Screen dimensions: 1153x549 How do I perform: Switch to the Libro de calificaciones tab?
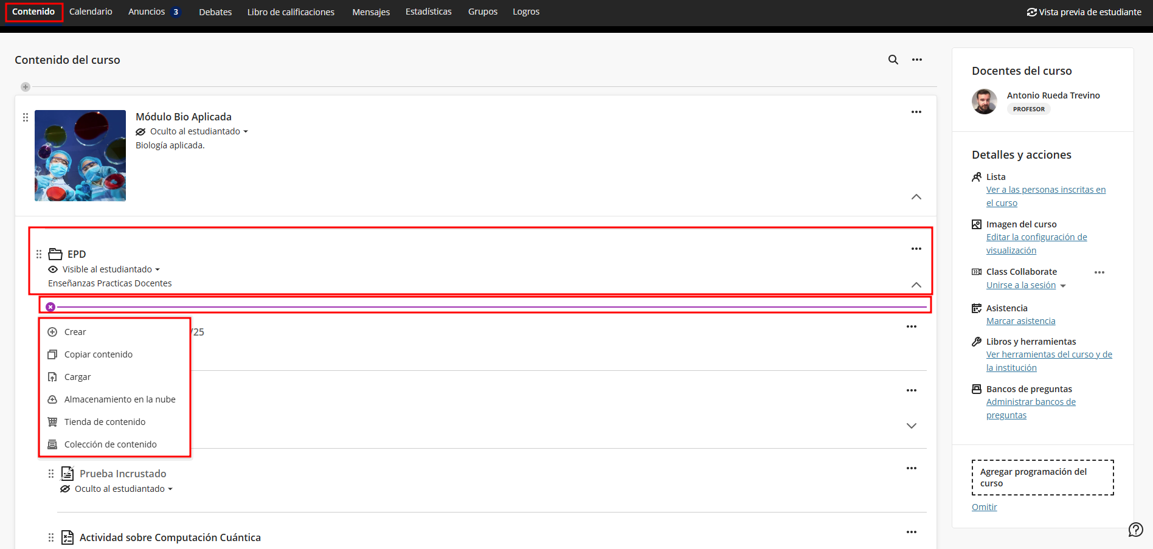point(291,12)
